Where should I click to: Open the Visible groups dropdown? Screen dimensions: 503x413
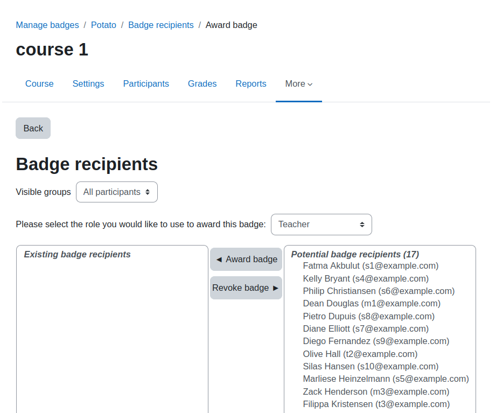click(117, 192)
